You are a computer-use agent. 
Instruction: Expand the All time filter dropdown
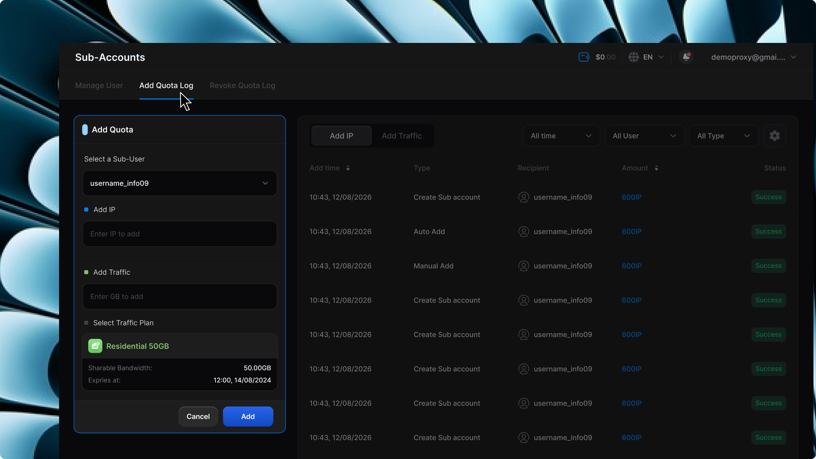tap(561, 136)
